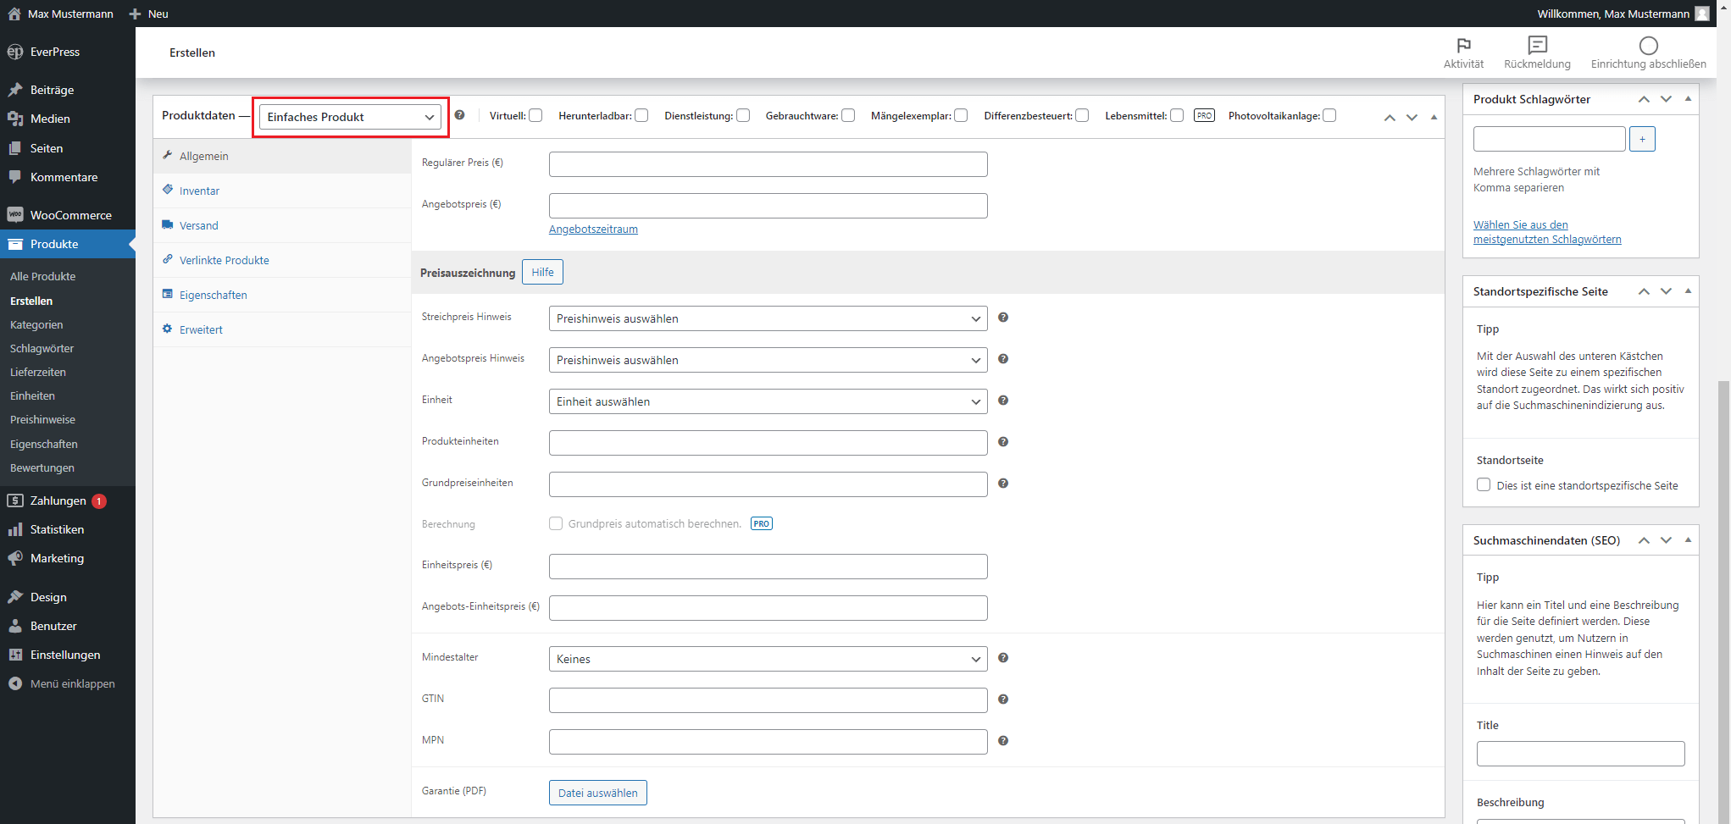The height and width of the screenshot is (824, 1731).
Task: Click the plus button to add Schlagwort
Action: (1642, 139)
